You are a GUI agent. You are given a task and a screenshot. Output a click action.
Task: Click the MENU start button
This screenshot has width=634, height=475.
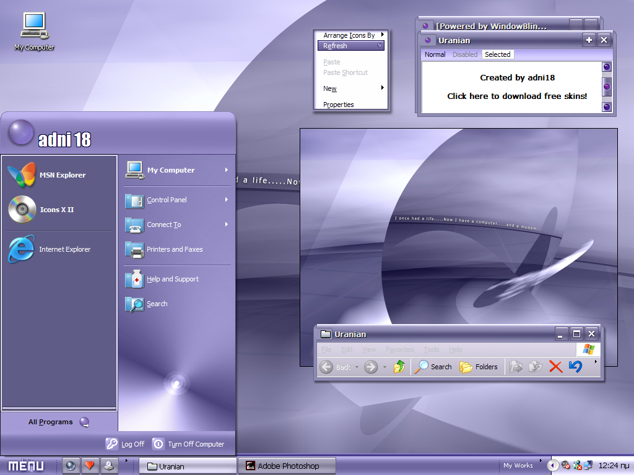(26, 466)
